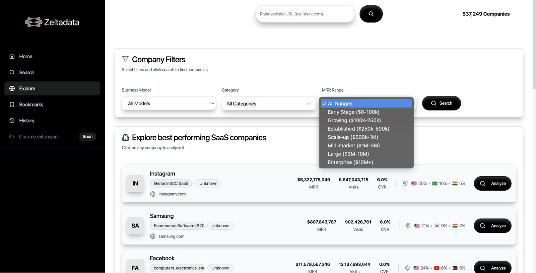Click the History clock icon
The width and height of the screenshot is (536, 273).
[12, 121]
